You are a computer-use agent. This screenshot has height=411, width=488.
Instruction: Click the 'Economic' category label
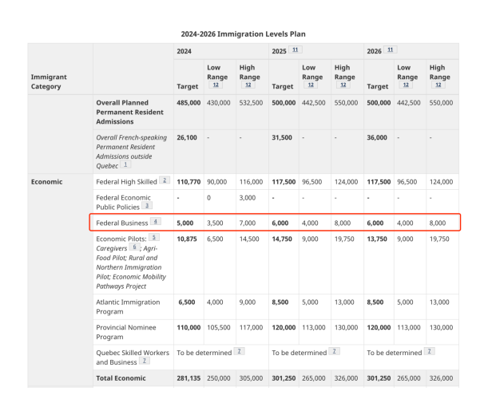point(46,182)
